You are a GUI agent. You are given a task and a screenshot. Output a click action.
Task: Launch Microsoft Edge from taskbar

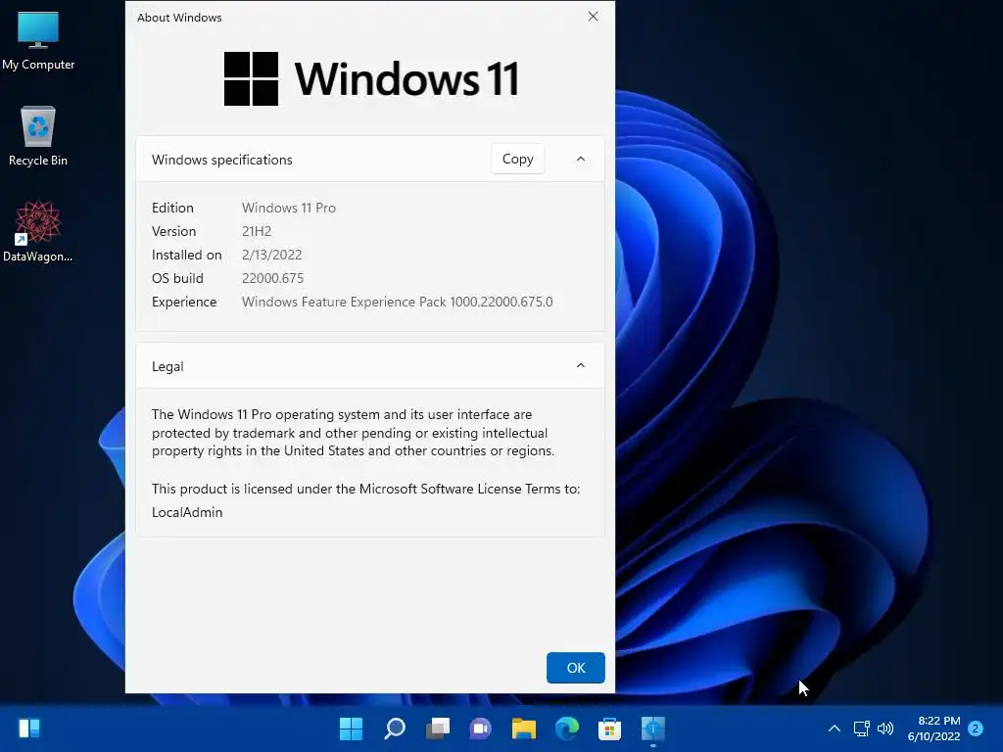[567, 728]
